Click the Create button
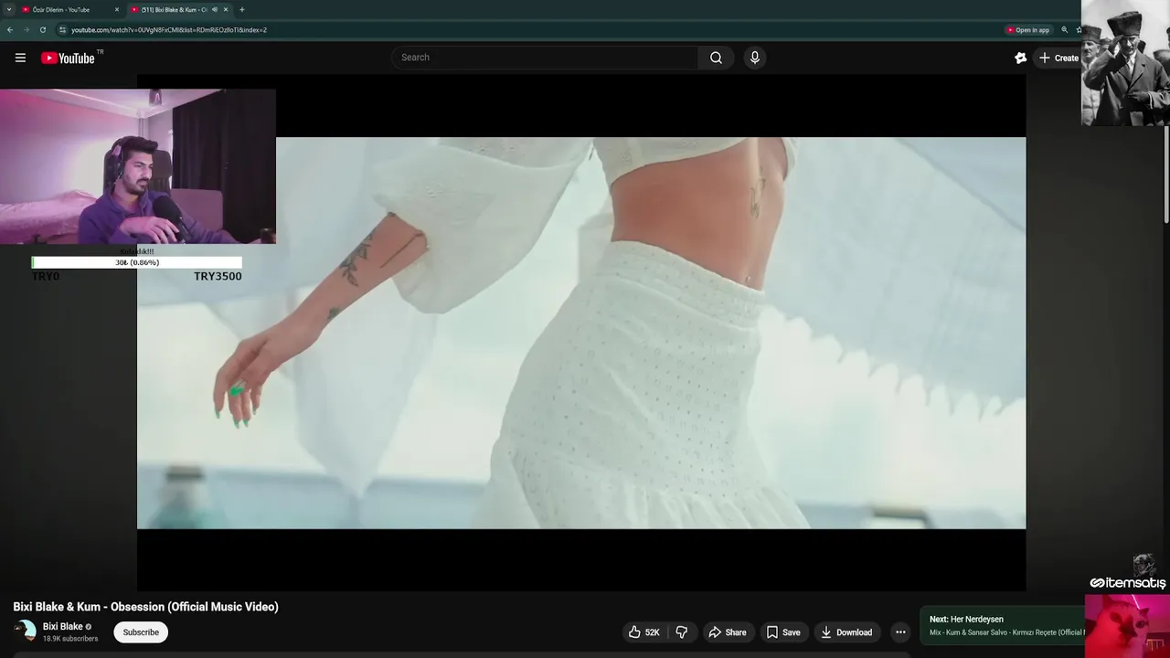 point(1058,58)
